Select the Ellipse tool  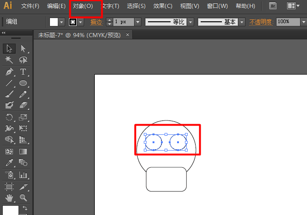pos(23,83)
